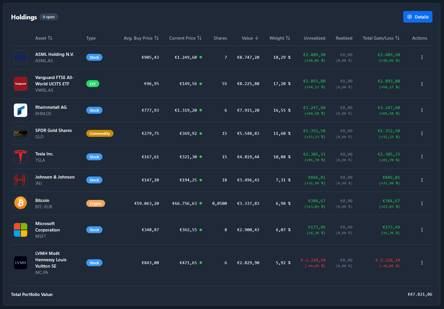Click the Vanguard logo thumbnail
The height and width of the screenshot is (309, 444).
[x=21, y=84]
